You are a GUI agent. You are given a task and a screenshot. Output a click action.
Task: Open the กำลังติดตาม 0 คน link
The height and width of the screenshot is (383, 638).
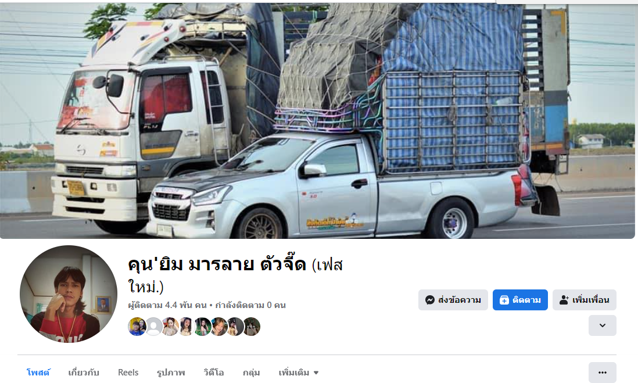point(250,305)
